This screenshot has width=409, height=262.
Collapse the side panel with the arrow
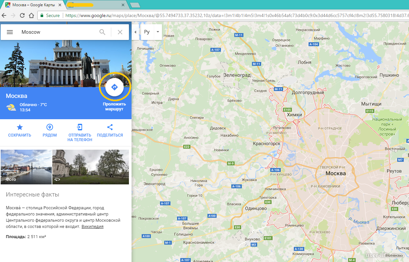[x=135, y=32]
